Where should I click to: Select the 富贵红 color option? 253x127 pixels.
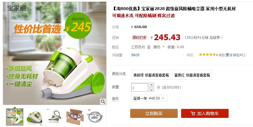[192, 75]
